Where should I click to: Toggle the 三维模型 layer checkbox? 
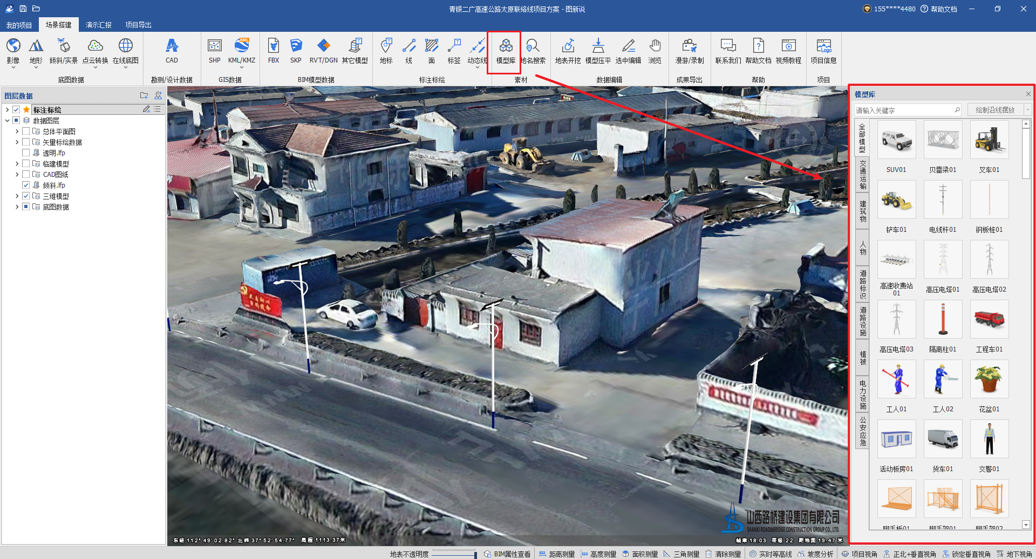26,196
